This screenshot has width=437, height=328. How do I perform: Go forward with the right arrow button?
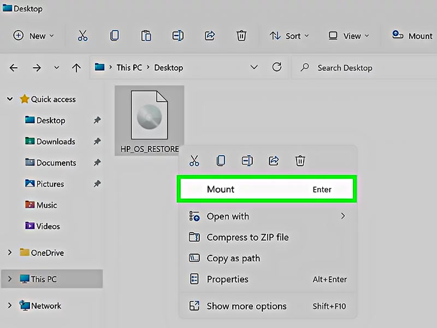point(37,67)
